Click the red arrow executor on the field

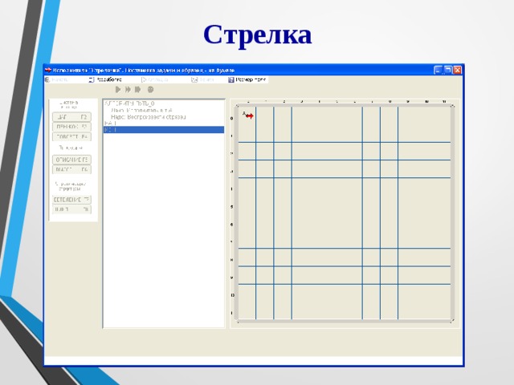click(249, 115)
